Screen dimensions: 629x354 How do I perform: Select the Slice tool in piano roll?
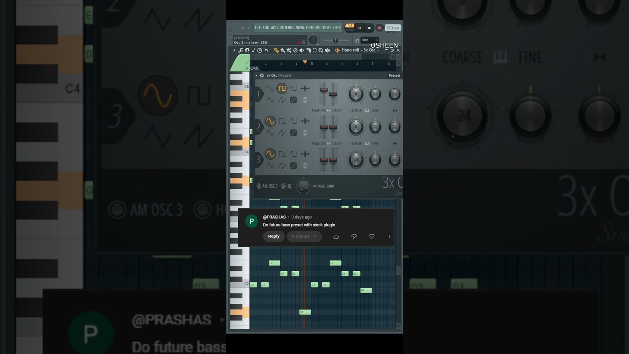[x=308, y=50]
